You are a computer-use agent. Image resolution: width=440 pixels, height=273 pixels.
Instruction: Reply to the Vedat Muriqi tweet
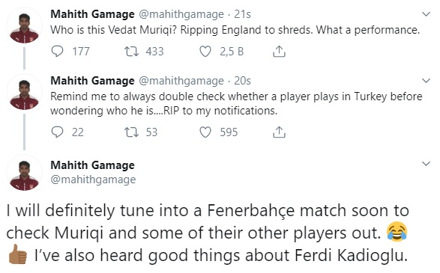pyautogui.click(x=57, y=52)
